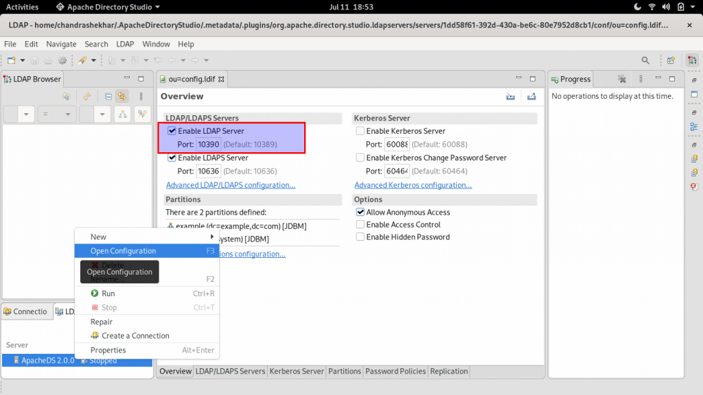Image resolution: width=703 pixels, height=395 pixels.
Task: Collapse All entries in the LDAP Browser
Action: coord(108,97)
